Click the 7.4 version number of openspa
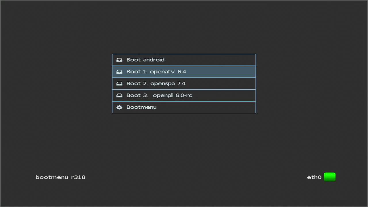Image resolution: width=368 pixels, height=207 pixels. pyautogui.click(x=181, y=84)
